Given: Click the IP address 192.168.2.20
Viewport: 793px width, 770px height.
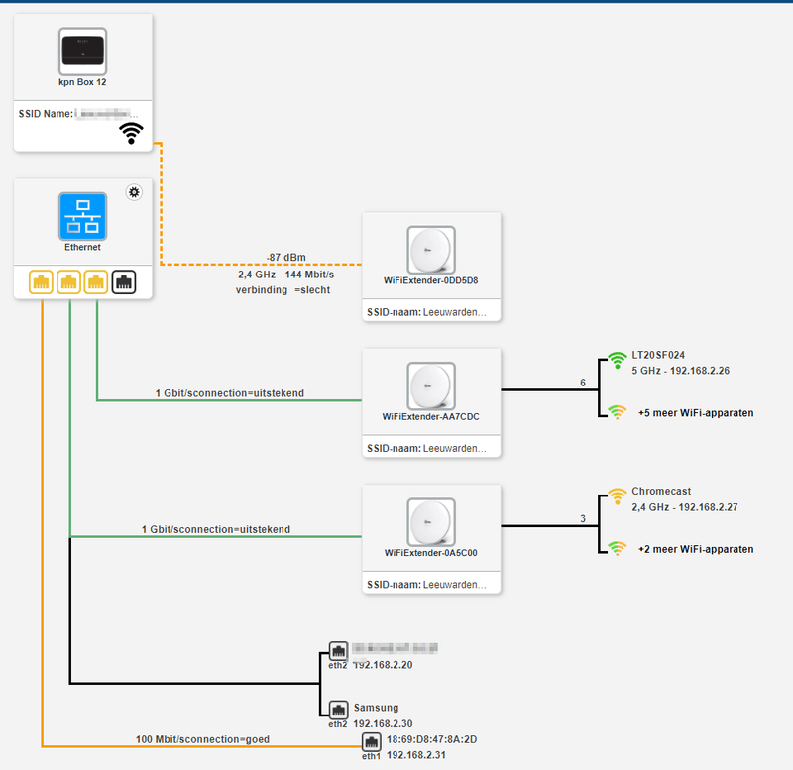Looking at the screenshot, I should 383,665.
